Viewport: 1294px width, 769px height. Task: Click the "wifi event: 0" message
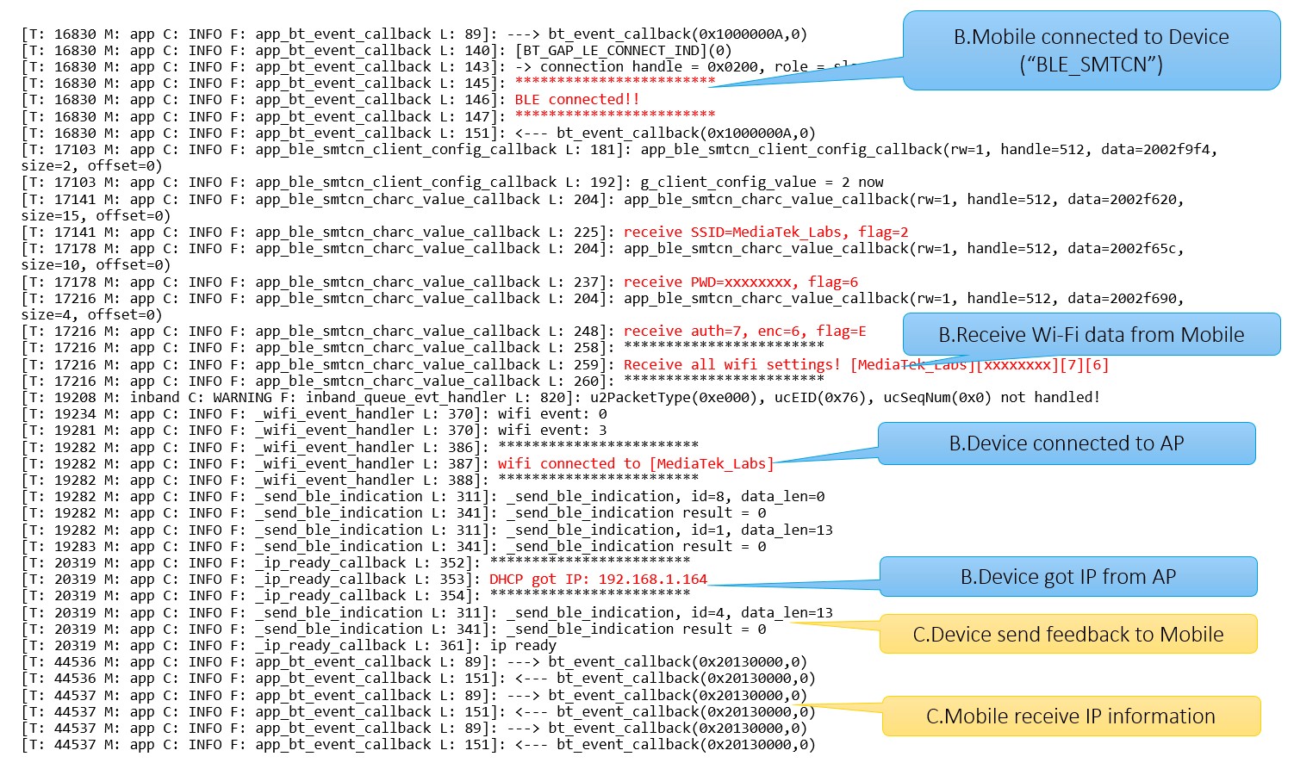click(552, 414)
